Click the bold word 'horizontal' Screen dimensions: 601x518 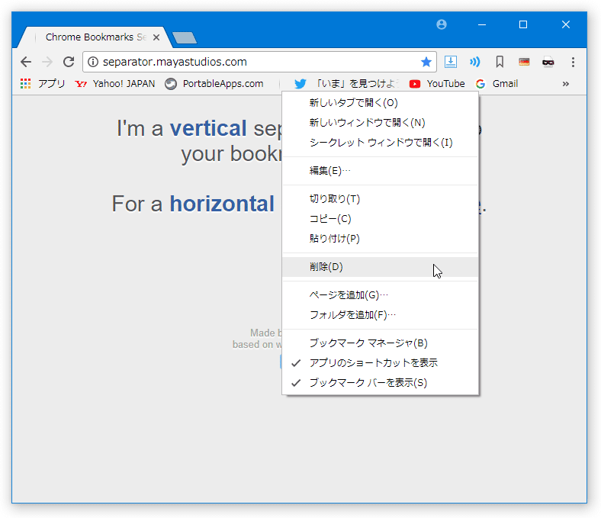pos(222,204)
